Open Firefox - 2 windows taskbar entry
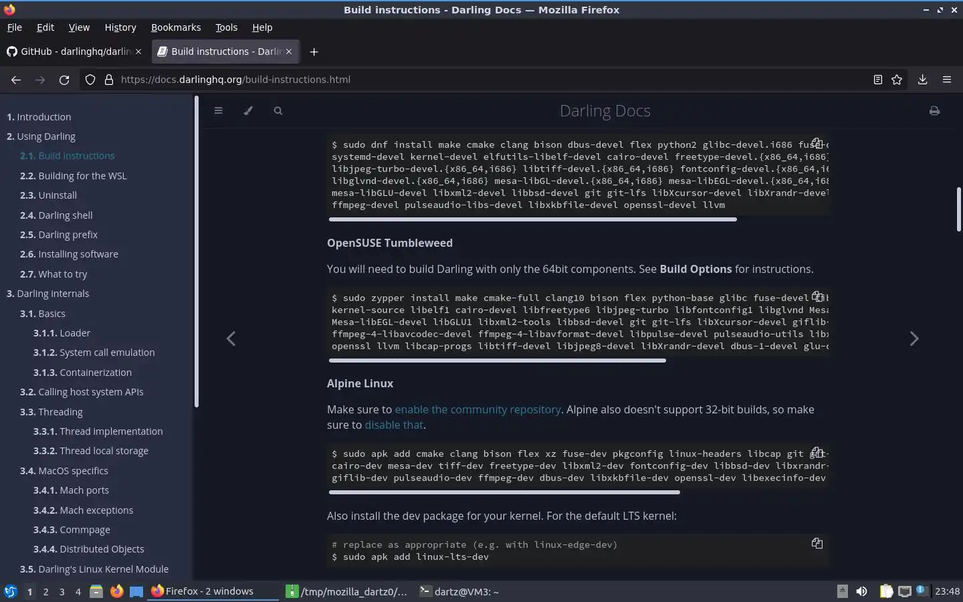 tap(213, 591)
